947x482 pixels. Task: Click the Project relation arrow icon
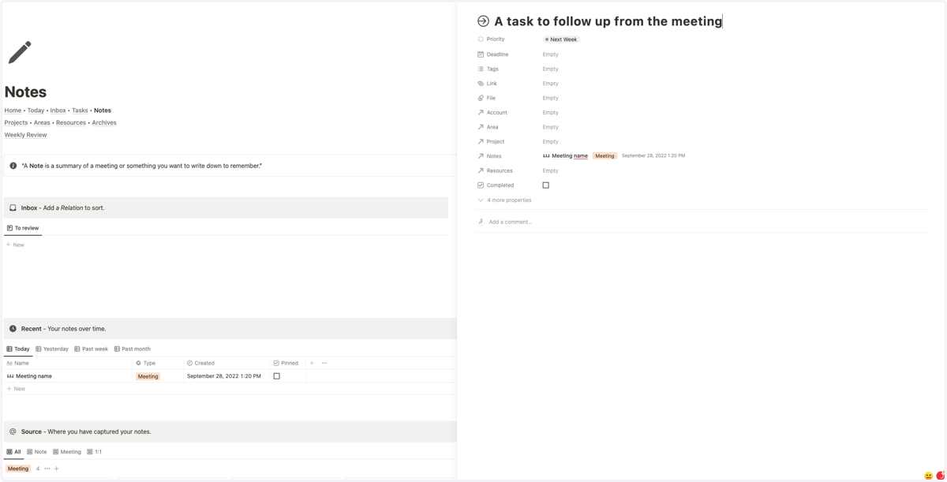click(x=481, y=141)
